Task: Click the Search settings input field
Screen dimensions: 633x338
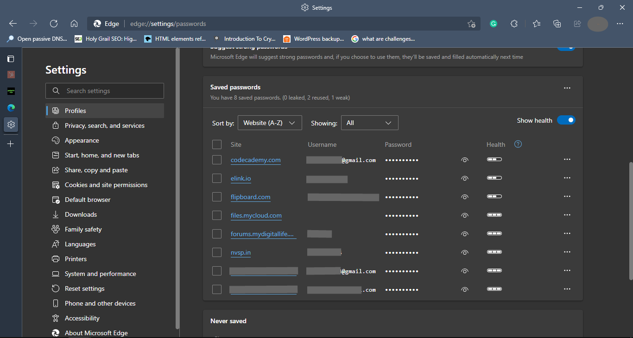Action: point(105,91)
